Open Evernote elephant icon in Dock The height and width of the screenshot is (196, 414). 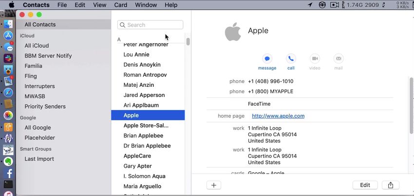point(8,161)
